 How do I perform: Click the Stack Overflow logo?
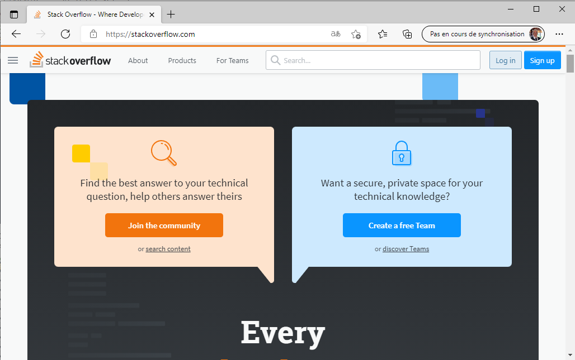pyautogui.click(x=70, y=60)
